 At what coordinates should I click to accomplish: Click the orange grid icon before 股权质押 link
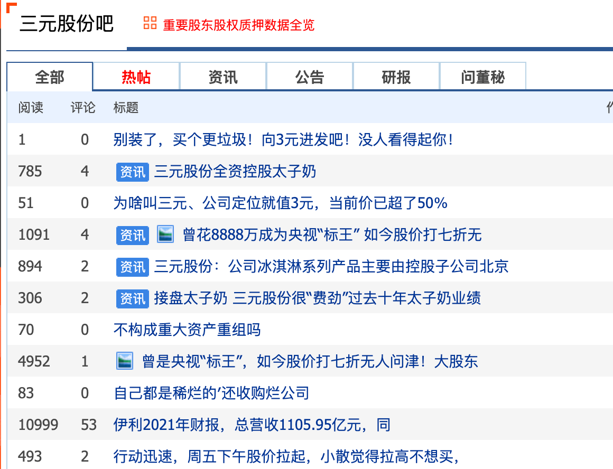(149, 23)
